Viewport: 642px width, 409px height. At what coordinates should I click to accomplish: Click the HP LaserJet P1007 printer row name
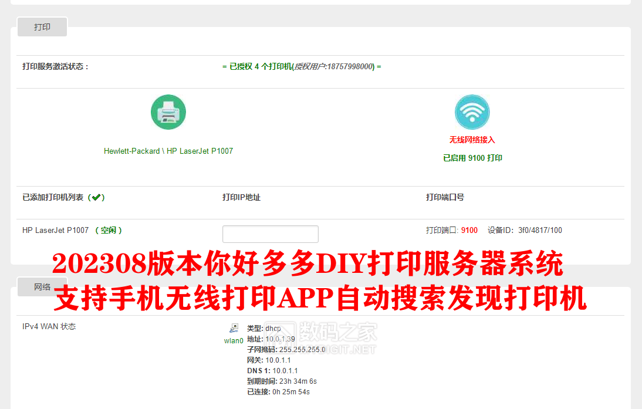point(55,231)
